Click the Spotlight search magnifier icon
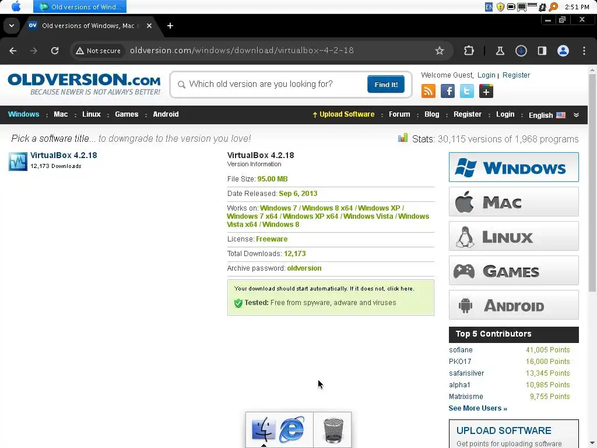The image size is (597, 448). [x=553, y=7]
